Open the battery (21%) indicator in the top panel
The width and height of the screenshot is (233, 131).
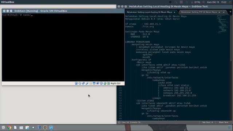pos(196,2)
